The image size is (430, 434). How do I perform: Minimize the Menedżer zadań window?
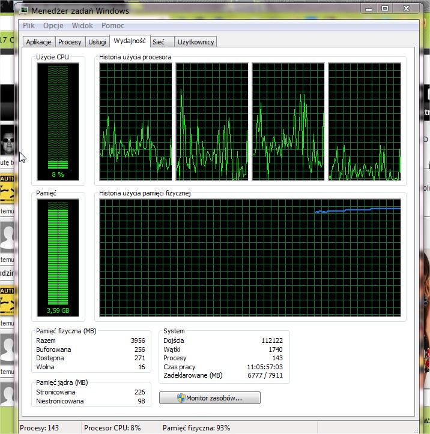[x=369, y=8]
